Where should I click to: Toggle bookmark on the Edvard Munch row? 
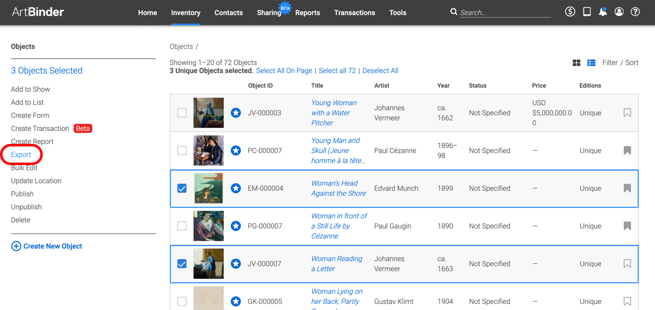[627, 188]
